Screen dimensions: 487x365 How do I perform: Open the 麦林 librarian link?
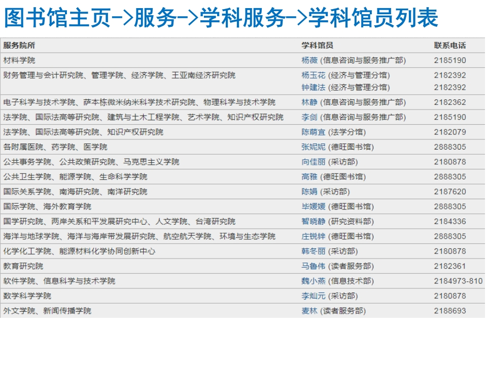tap(309, 311)
